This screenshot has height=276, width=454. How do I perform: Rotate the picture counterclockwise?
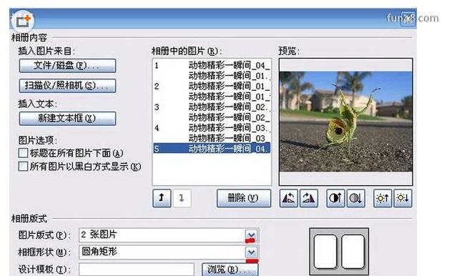(288, 198)
